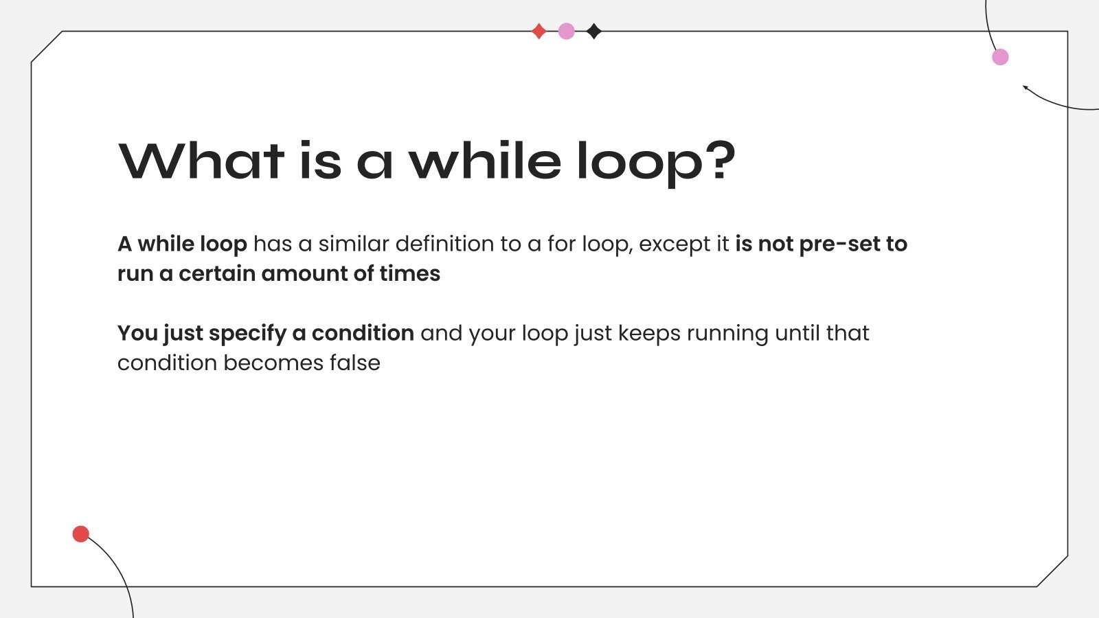This screenshot has height=618, width=1099.
Task: Click the diagonal cut corner at frame's bottom-right
Action: tap(1052, 571)
